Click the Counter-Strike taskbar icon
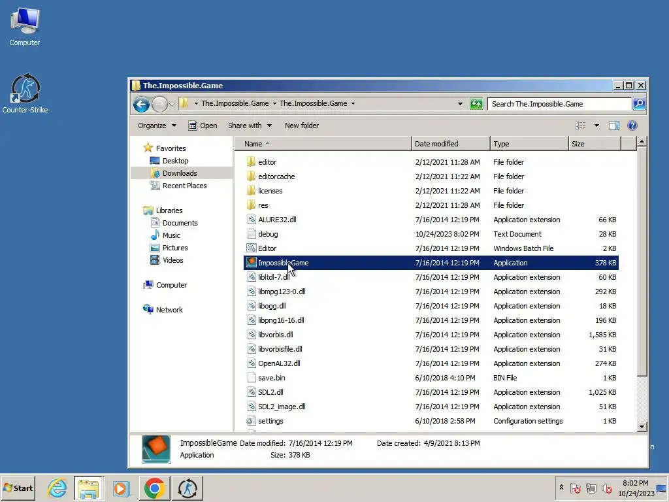The height and width of the screenshot is (502, 669). (x=188, y=488)
